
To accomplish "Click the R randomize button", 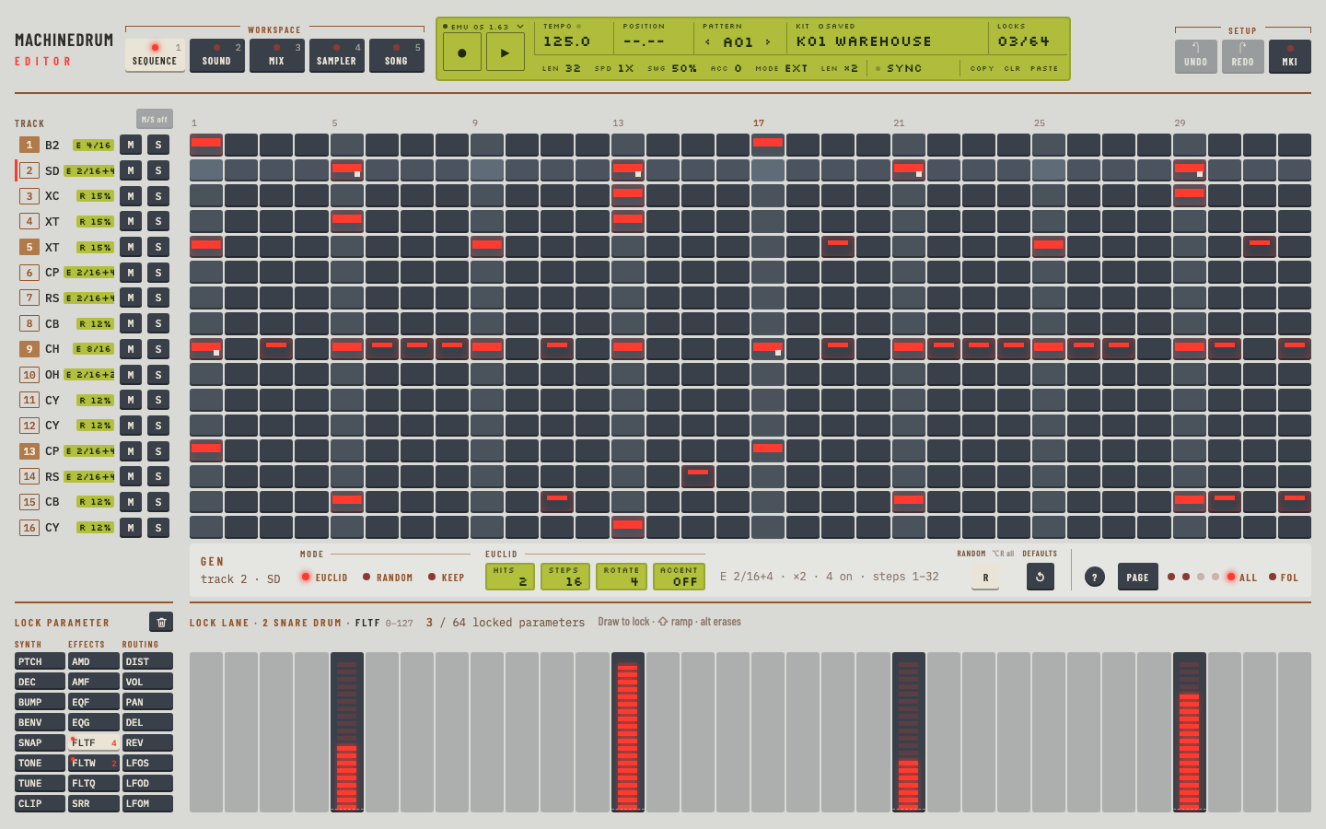I will point(985,578).
